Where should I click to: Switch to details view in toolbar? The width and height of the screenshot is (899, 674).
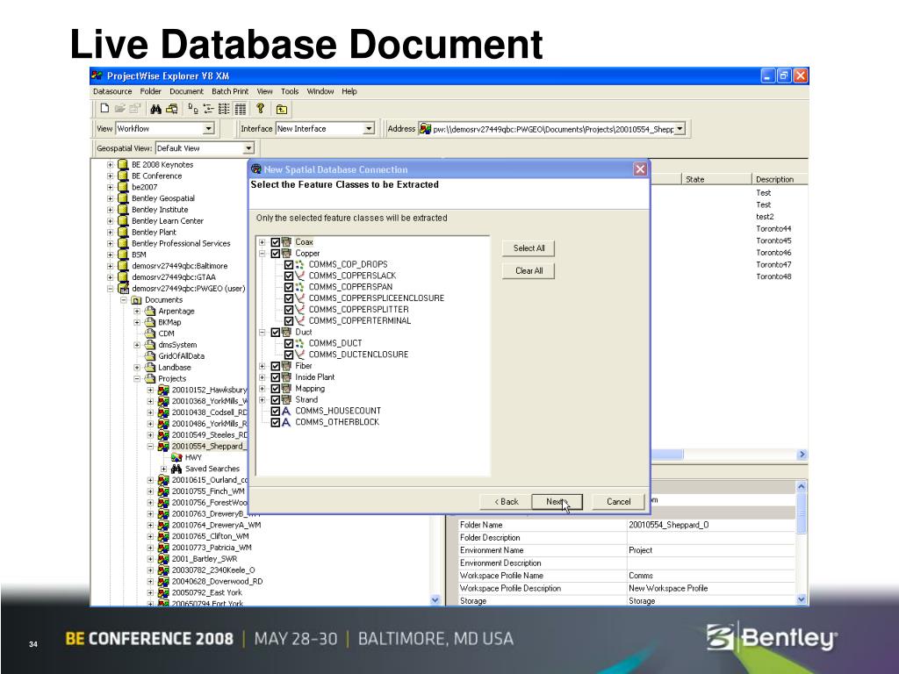(241, 109)
